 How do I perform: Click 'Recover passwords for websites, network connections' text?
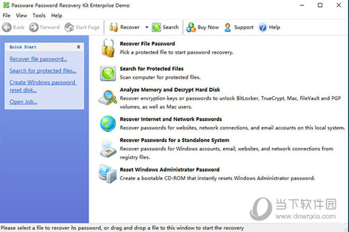click(232, 128)
